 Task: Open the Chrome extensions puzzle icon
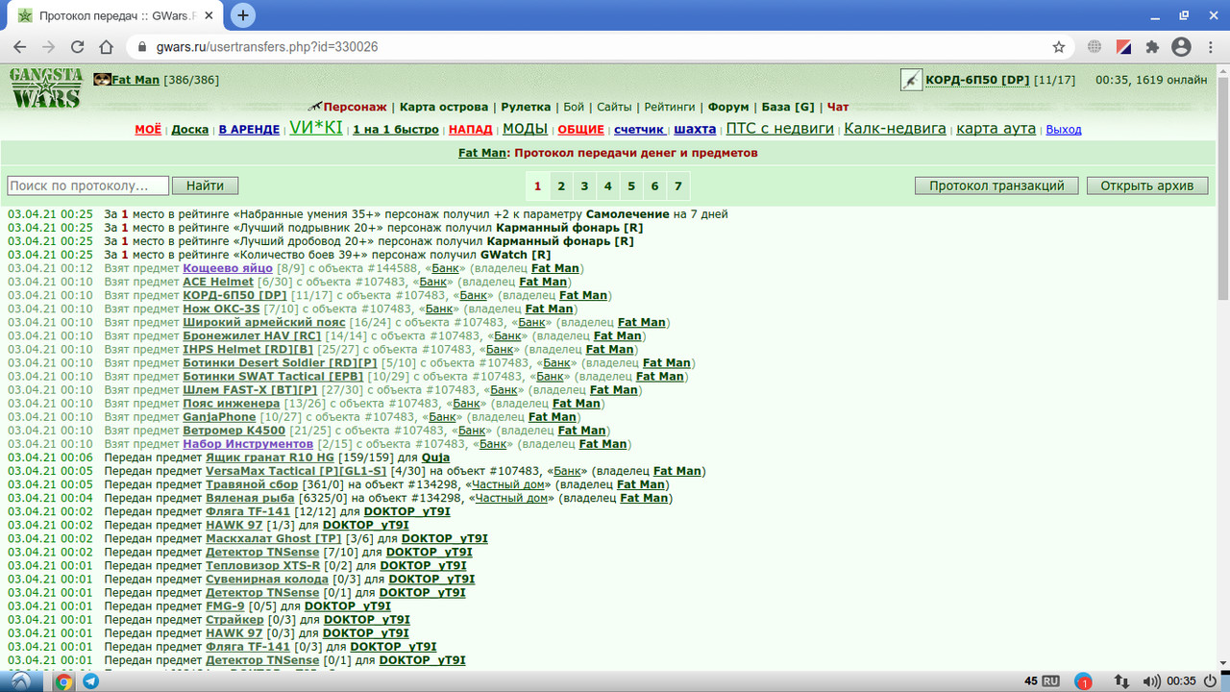pos(1152,46)
